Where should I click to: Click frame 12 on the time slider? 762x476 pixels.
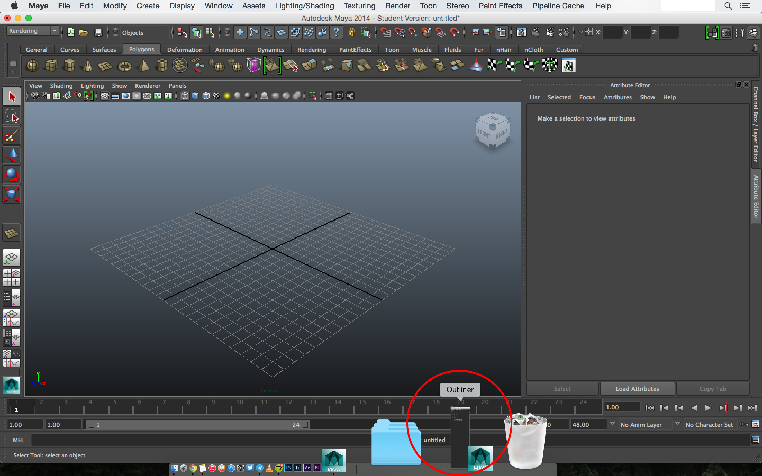coord(288,406)
